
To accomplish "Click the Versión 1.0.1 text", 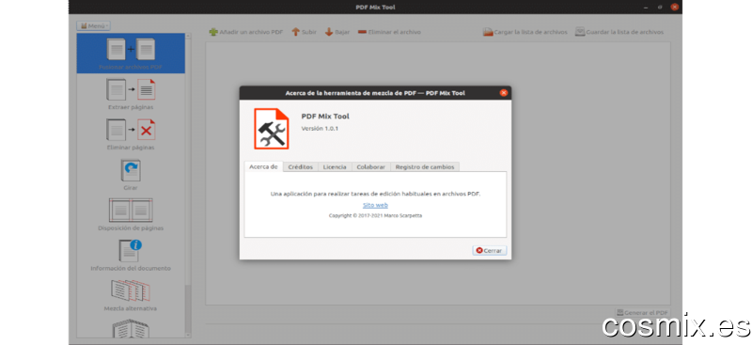I will 320,129.
